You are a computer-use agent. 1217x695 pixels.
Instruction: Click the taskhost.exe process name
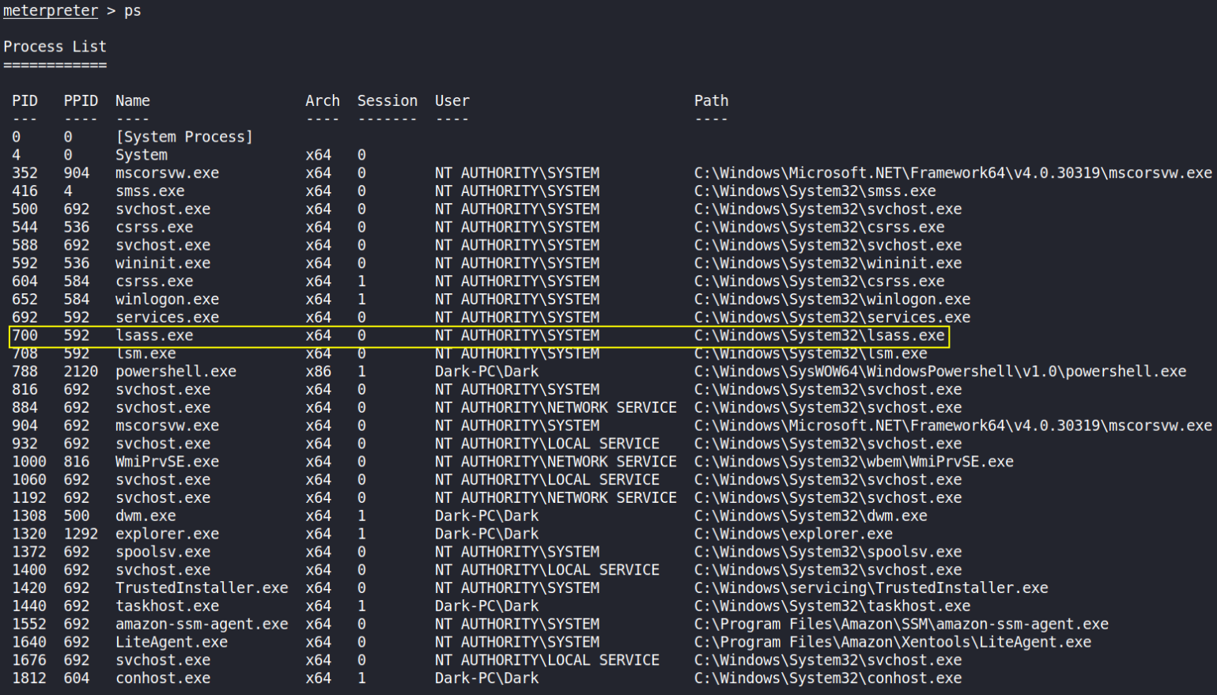pyautogui.click(x=167, y=606)
